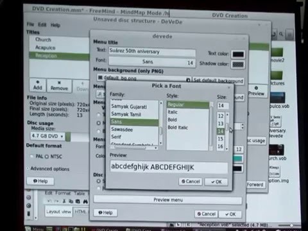Click the church.vob file thumbnail
Image resolution: width=308 pixels, height=231 pixels.
(x=277, y=150)
